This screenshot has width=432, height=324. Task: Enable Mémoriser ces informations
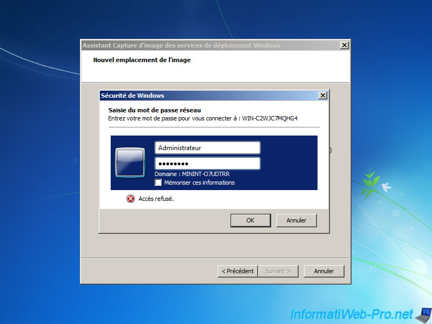coord(158,183)
